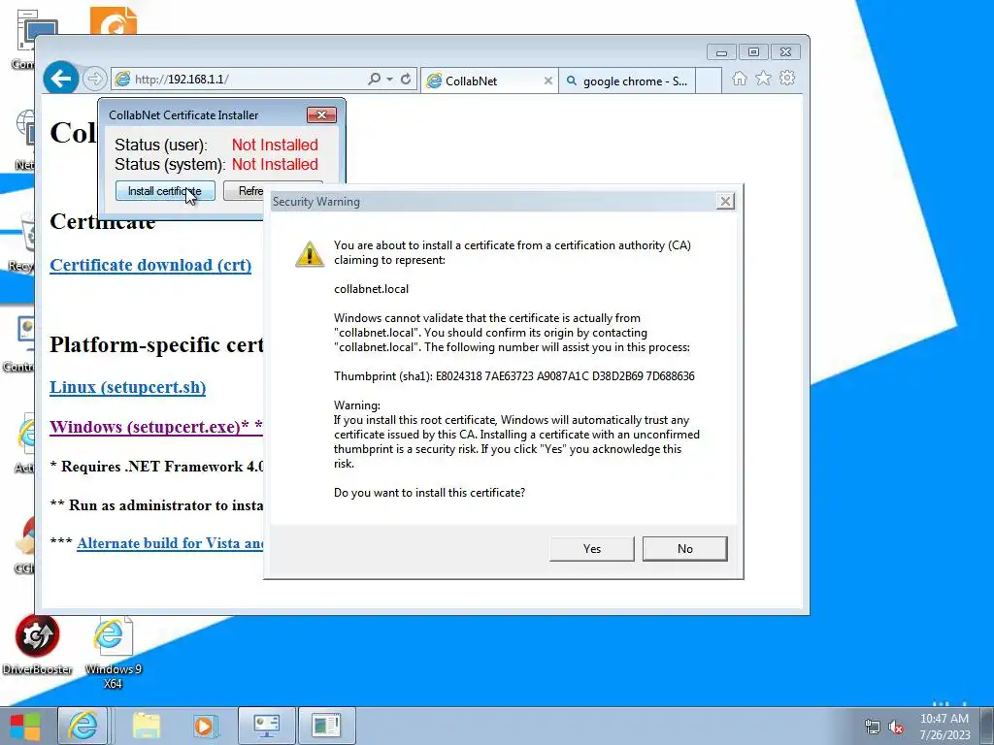Screen dimensions: 994x745
Task: Click Internet Explorer in the taskbar
Action: coord(83,726)
